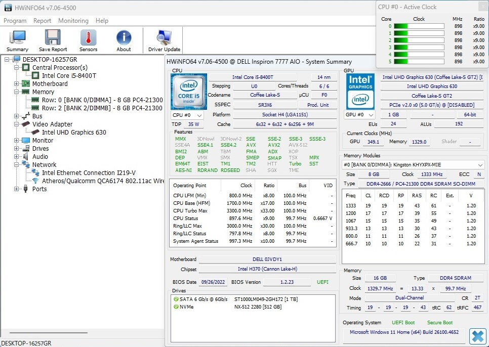Click the Motherboard tree icon

(x=26, y=84)
